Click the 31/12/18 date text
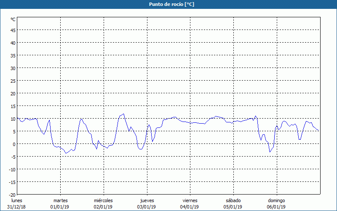337x211 pixels. 16,207
